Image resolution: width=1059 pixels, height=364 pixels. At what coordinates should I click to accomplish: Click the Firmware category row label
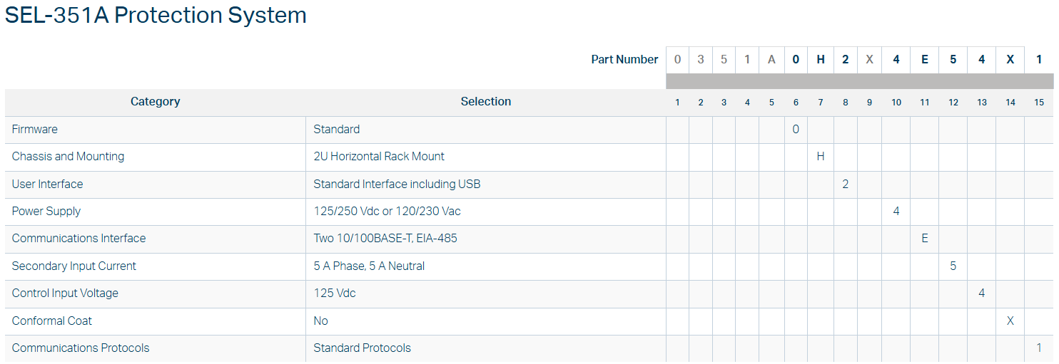point(35,130)
